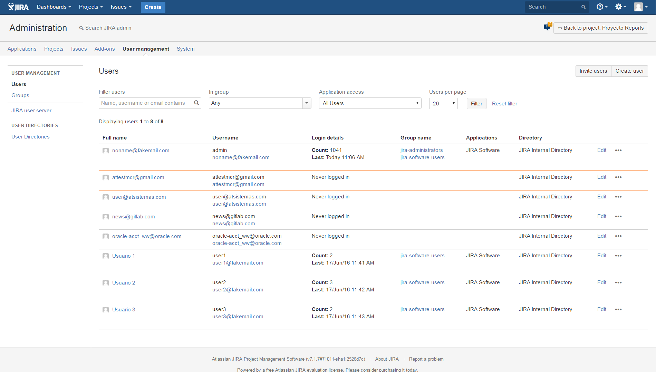Open the feedback notifications icon
Image resolution: width=656 pixels, height=372 pixels.
pyautogui.click(x=548, y=27)
